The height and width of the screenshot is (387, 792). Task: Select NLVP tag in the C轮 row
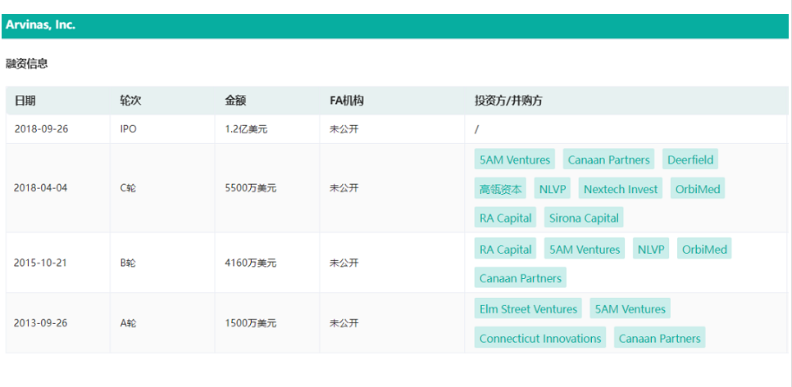click(x=552, y=188)
